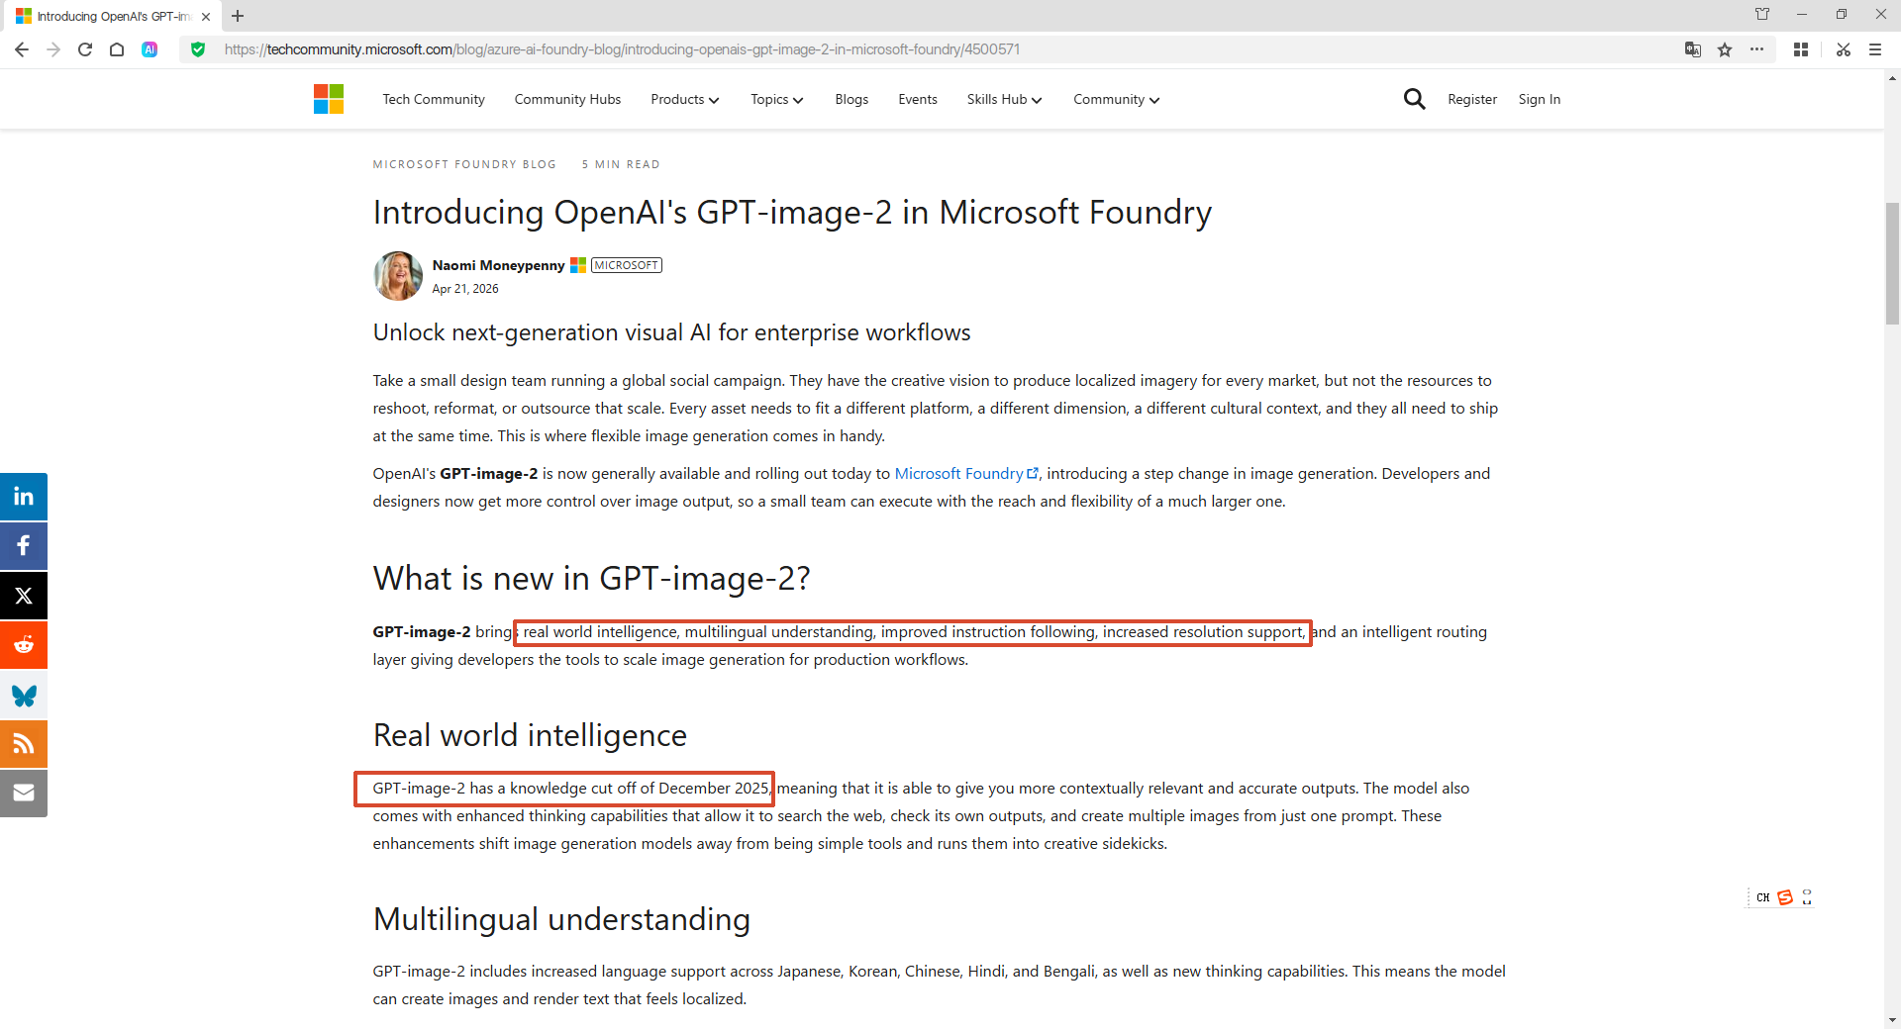Open the RSS feed icon
Image resolution: width=1901 pixels, height=1029 pixels.
(24, 744)
